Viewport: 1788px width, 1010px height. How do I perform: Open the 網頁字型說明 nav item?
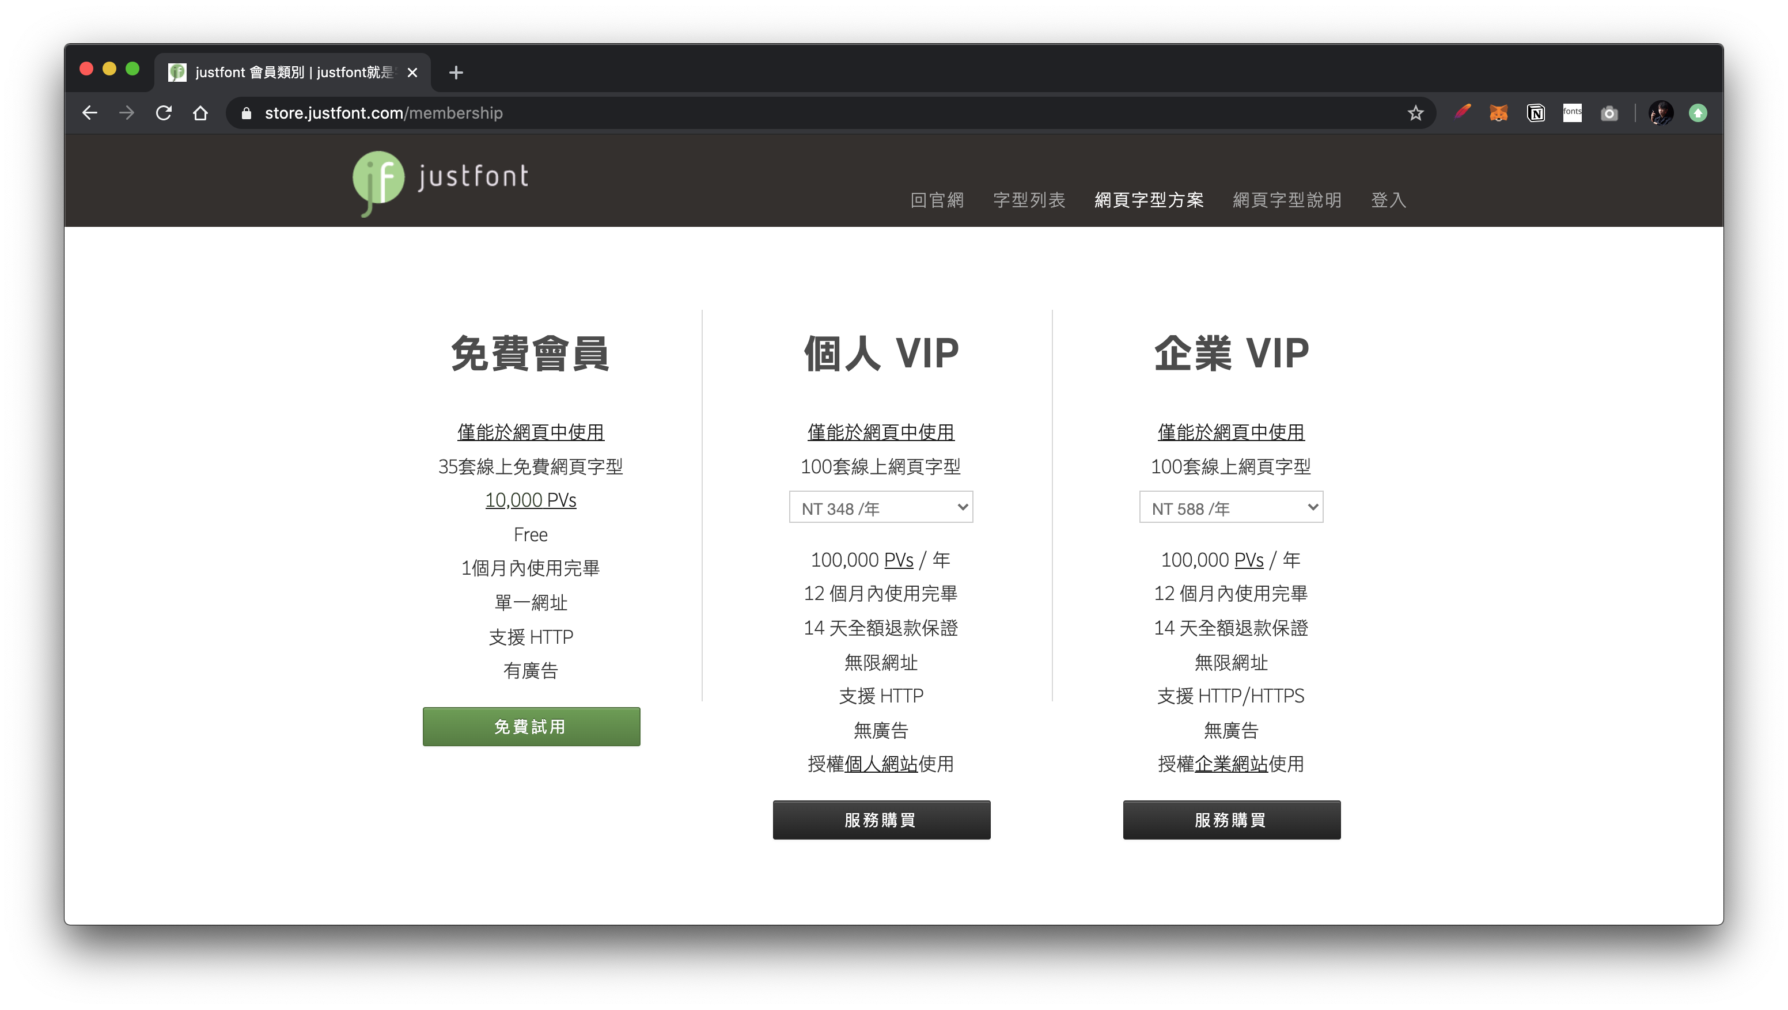coord(1287,200)
